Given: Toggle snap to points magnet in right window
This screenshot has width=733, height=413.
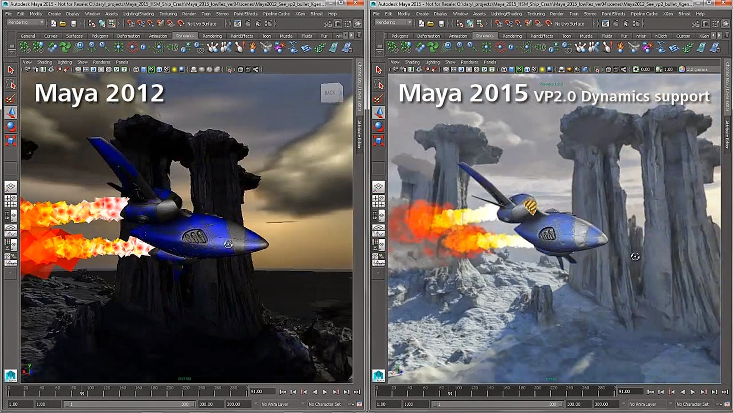Looking at the screenshot, I should click(x=519, y=23).
